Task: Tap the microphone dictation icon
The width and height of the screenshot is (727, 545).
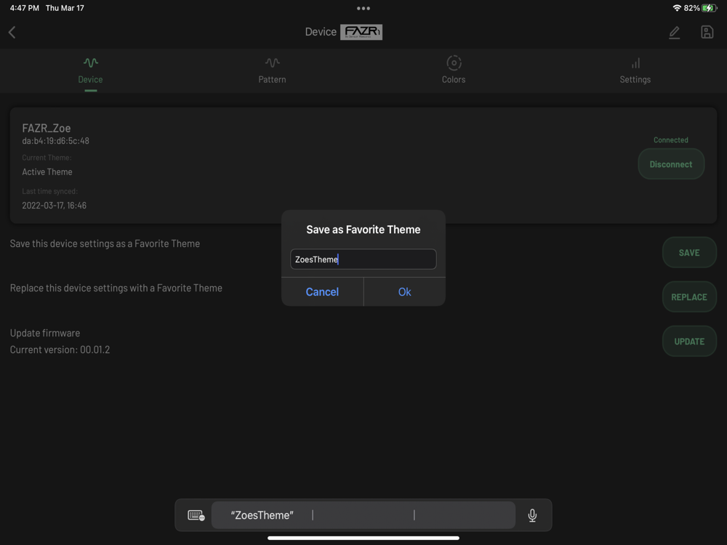Action: (x=532, y=515)
